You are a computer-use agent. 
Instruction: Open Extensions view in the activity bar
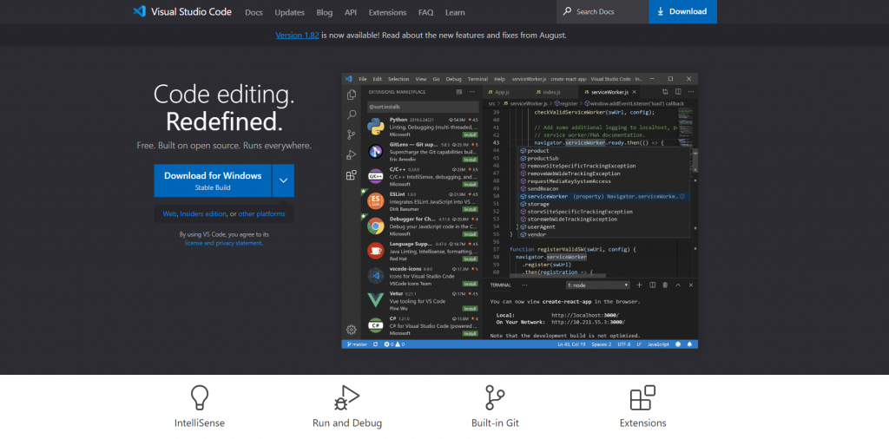tap(352, 175)
